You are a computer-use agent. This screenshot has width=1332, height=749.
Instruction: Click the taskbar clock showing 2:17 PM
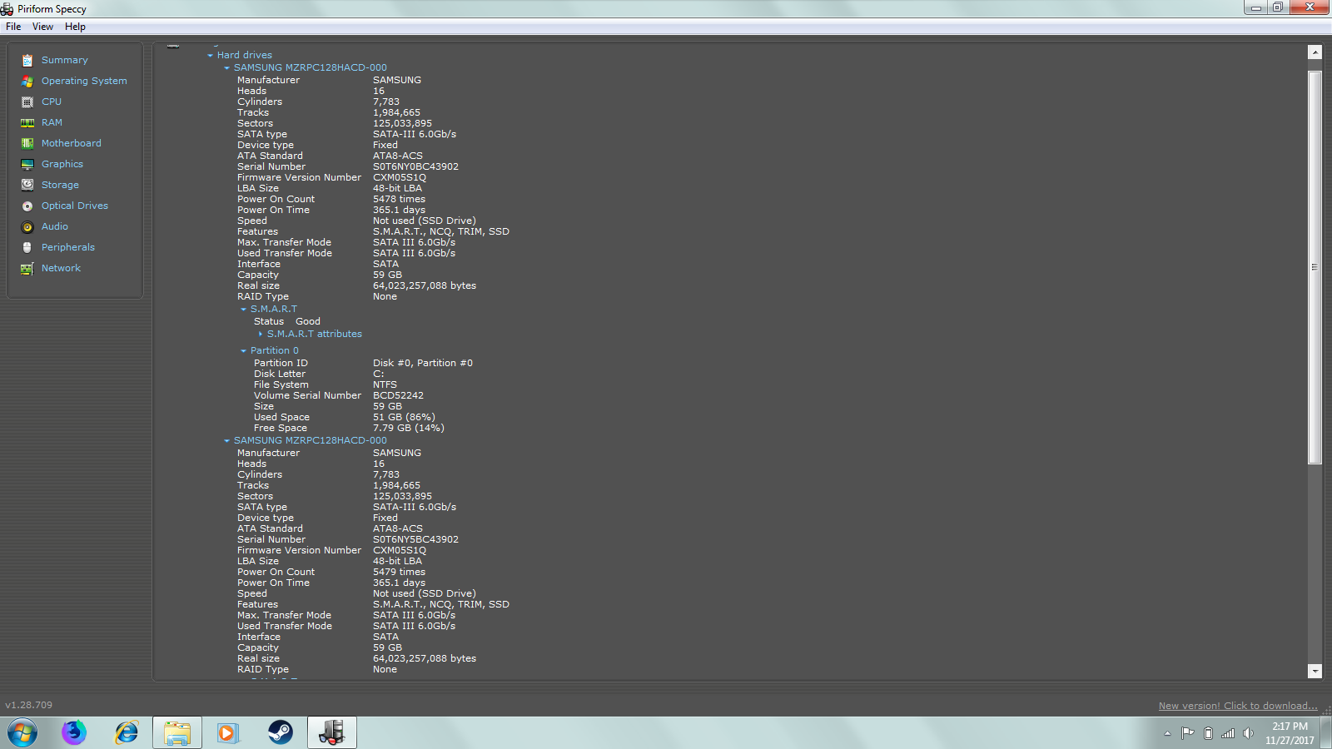(x=1290, y=733)
